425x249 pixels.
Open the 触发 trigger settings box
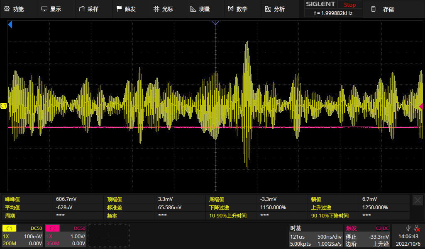point(368,236)
